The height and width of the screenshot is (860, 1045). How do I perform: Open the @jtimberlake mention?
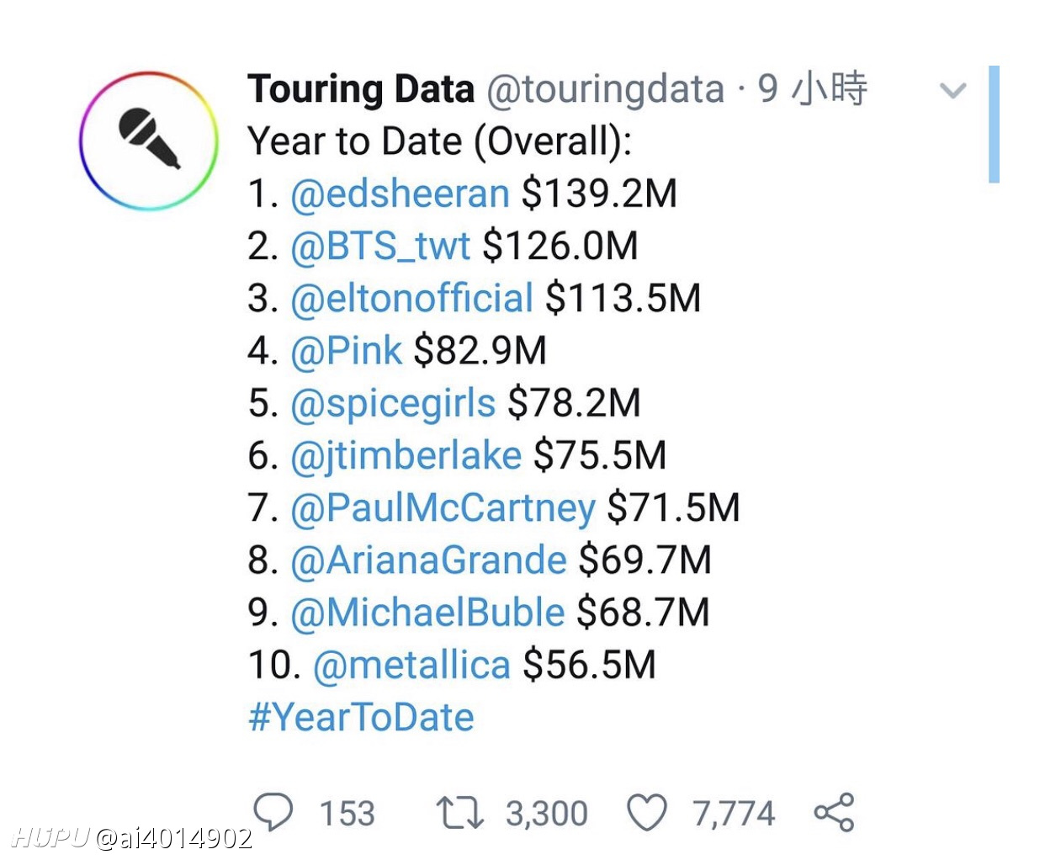pyautogui.click(x=406, y=455)
